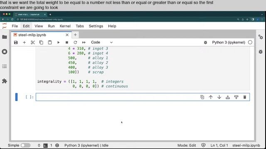
Task: Restart the kernel with the circular arrow icon
Action: (75, 42)
